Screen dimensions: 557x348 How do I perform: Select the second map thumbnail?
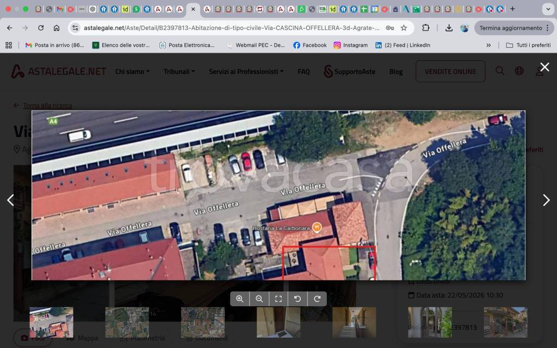pyautogui.click(x=127, y=322)
